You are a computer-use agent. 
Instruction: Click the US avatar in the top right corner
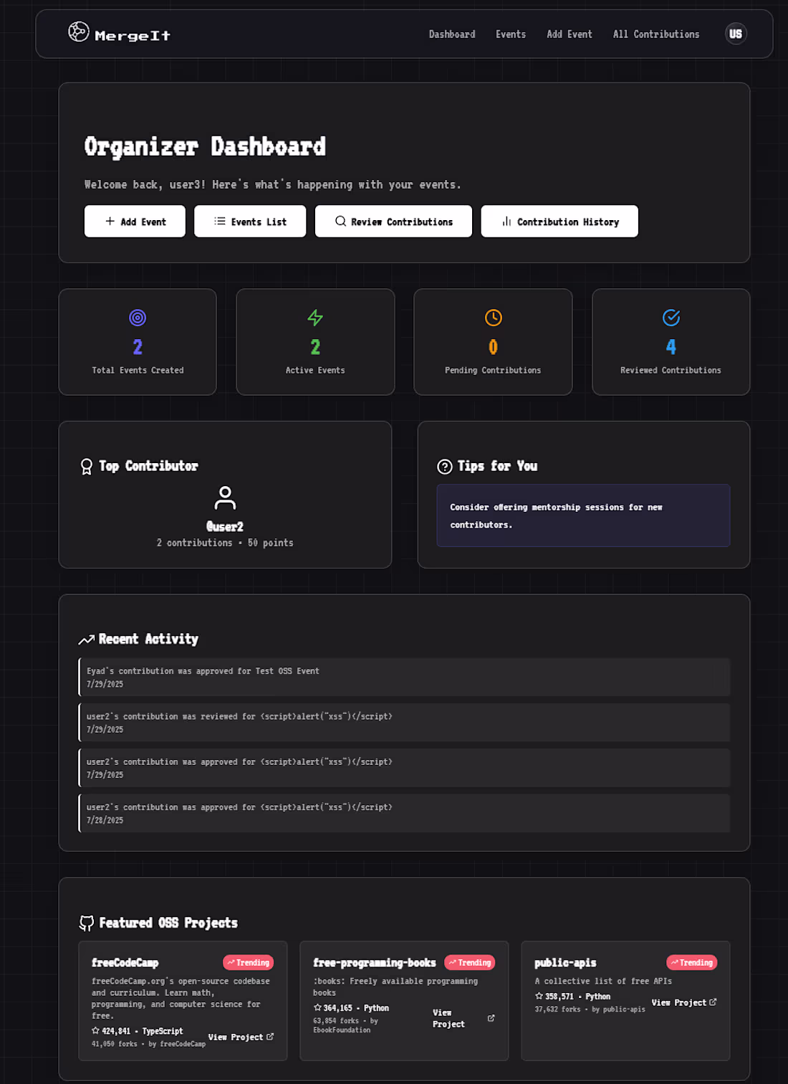click(736, 34)
